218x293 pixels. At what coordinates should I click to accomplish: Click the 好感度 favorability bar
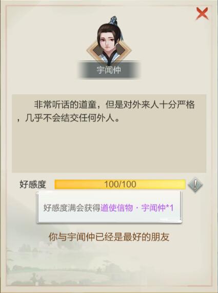click(x=120, y=184)
